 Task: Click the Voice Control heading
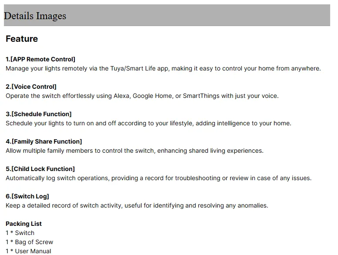coord(31,87)
